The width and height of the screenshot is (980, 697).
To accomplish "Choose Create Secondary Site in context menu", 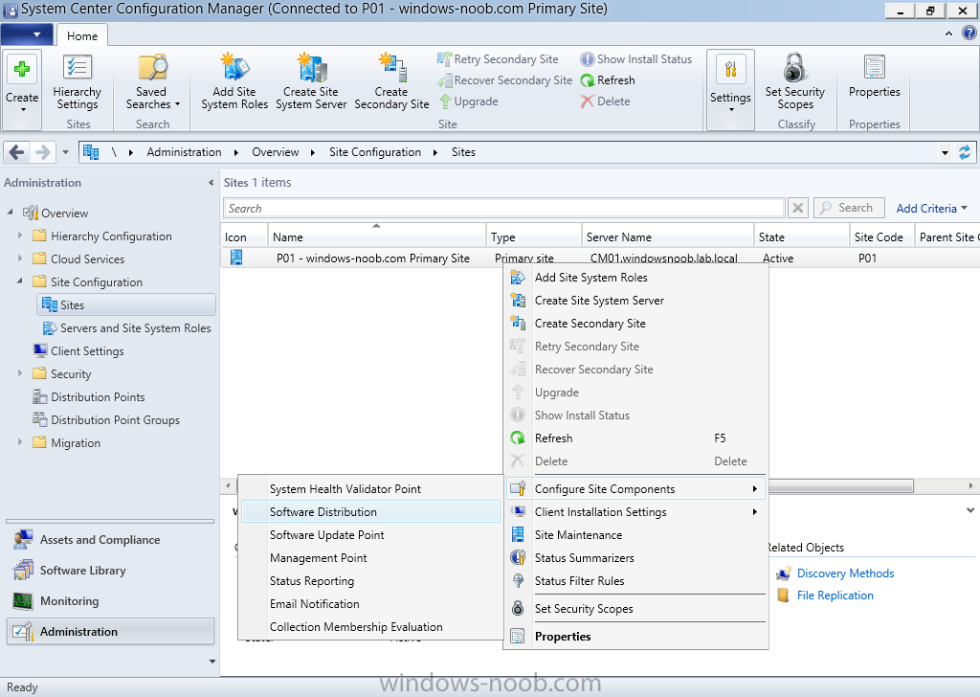I will [x=636, y=324].
